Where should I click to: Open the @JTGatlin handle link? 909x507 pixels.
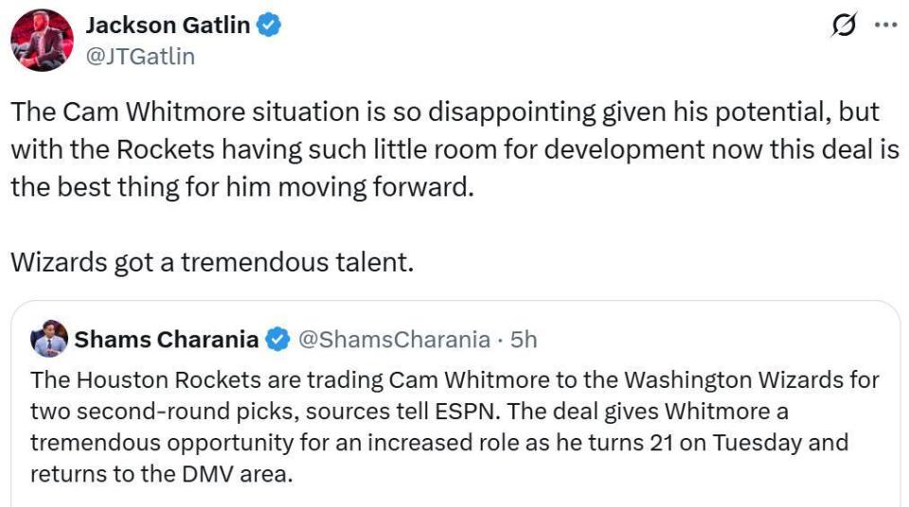click(x=140, y=57)
